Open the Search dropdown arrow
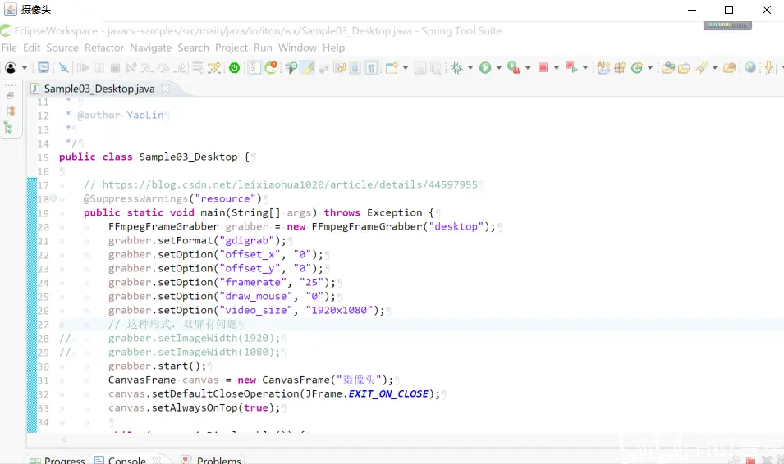784x464 pixels. coord(715,67)
